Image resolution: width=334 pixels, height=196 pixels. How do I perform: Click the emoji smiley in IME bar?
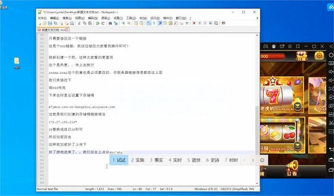[x=262, y=160]
